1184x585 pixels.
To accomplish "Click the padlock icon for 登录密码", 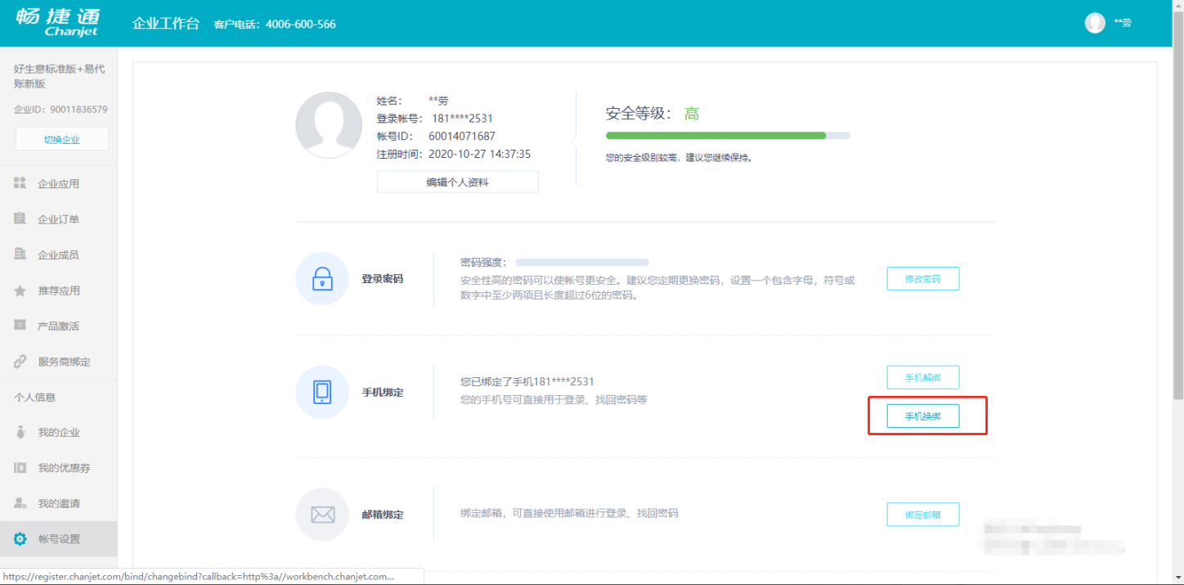I will 322,279.
